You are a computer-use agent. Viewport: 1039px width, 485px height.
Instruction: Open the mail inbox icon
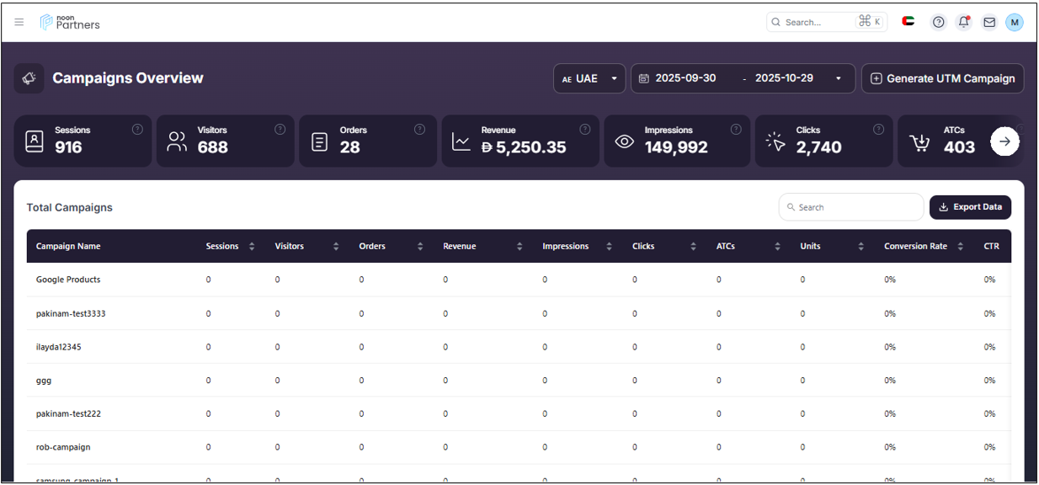coord(989,22)
